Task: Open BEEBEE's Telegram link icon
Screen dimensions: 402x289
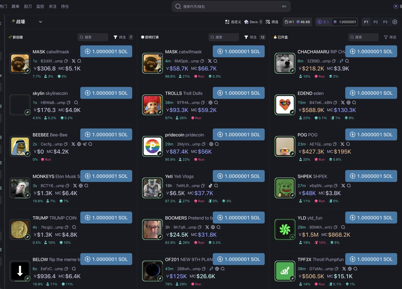Action: coord(84,144)
